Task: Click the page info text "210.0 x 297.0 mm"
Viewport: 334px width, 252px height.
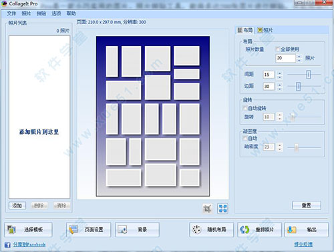Action: [x=104, y=22]
